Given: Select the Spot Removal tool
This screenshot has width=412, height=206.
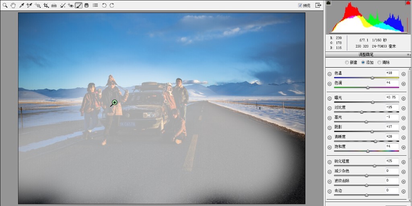Looking at the screenshot, I should (62, 5).
